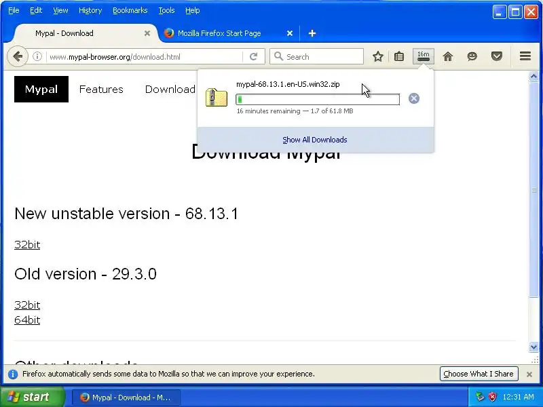This screenshot has height=407, width=543.
Task: Download 32bit of version 68.13.1
Action: coord(27,245)
